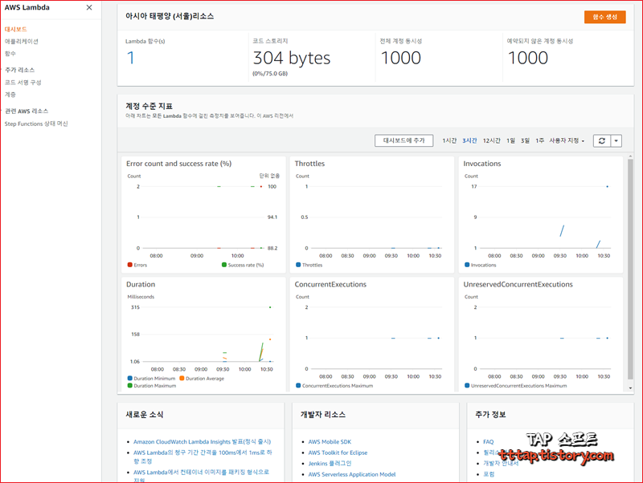
Task: Toggle the Duration Maximum legend swatch
Action: coord(129,386)
